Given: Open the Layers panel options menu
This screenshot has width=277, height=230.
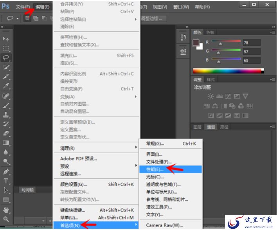Looking at the screenshot, I should coord(273,127).
